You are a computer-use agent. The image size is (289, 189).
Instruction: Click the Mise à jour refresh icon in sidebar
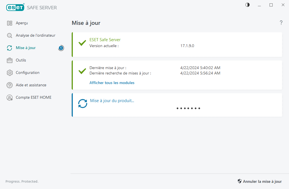click(x=10, y=48)
